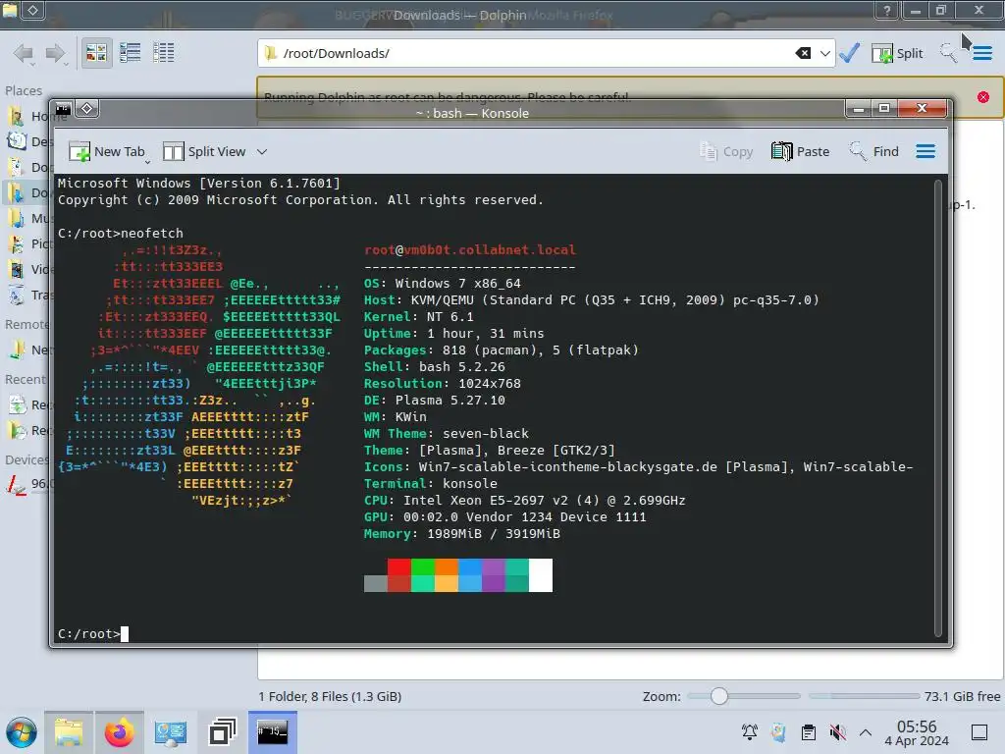Open the Windows-style Start menu
1005x754 pixels.
22,732
